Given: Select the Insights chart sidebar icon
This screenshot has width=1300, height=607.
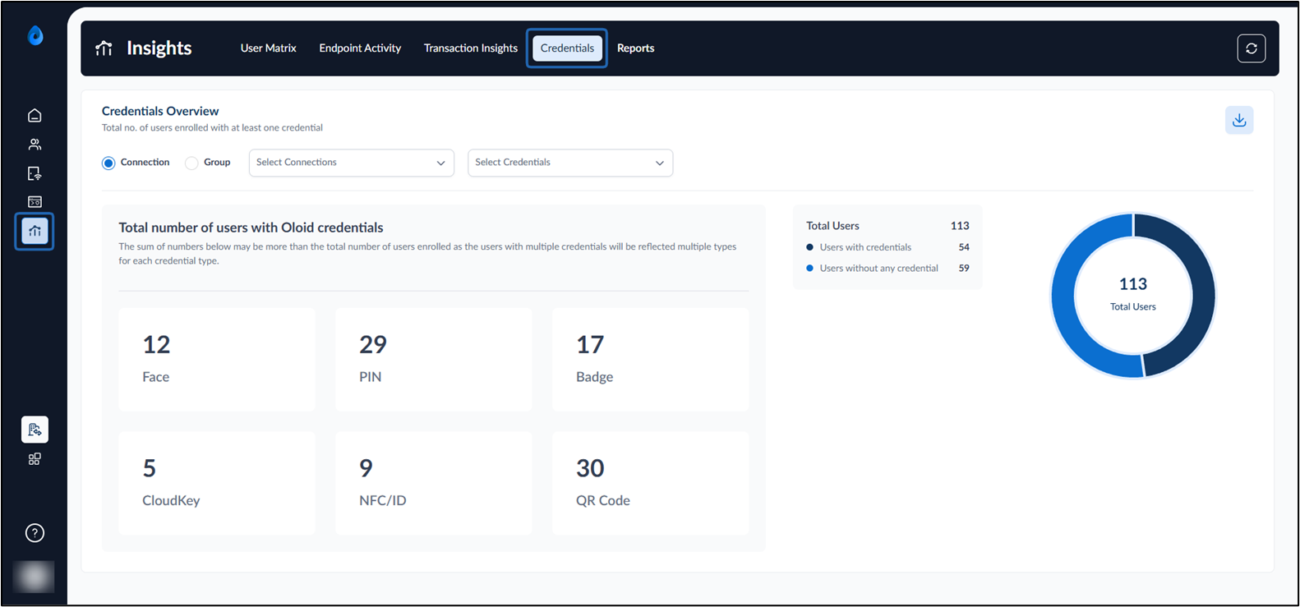Looking at the screenshot, I should point(35,231).
